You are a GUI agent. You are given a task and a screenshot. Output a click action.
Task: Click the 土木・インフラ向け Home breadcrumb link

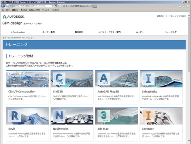point(12,38)
